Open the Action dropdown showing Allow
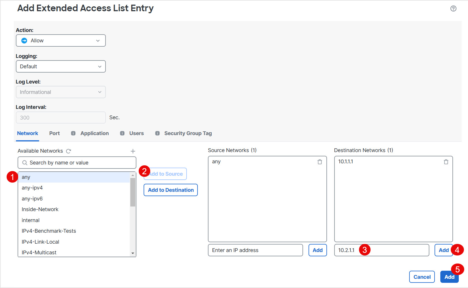This screenshot has width=468, height=288. [x=61, y=41]
